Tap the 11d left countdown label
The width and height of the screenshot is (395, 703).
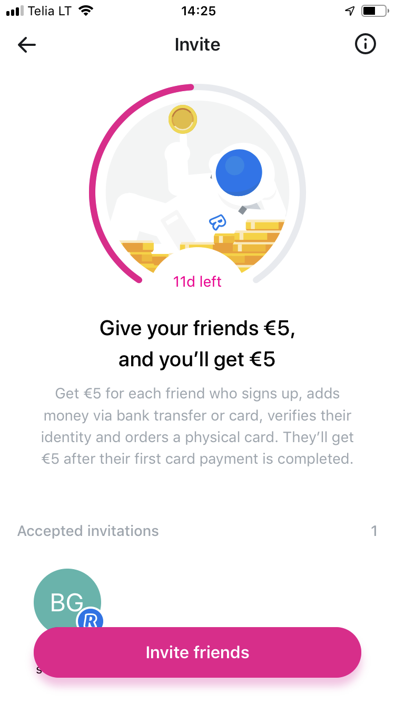(x=197, y=281)
